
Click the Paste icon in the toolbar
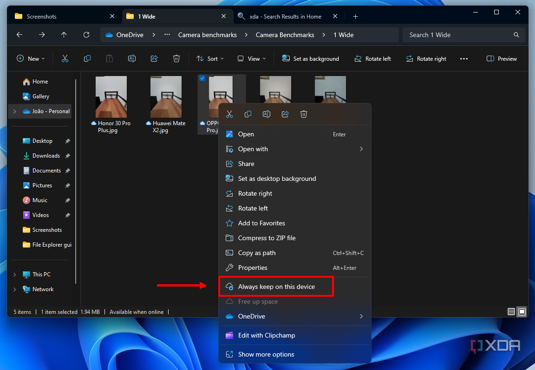point(109,58)
